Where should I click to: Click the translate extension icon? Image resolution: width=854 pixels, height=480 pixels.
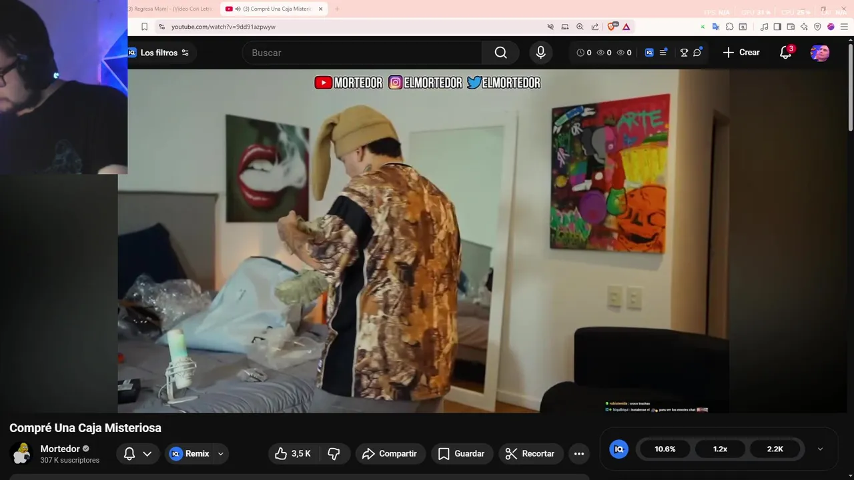716,27
